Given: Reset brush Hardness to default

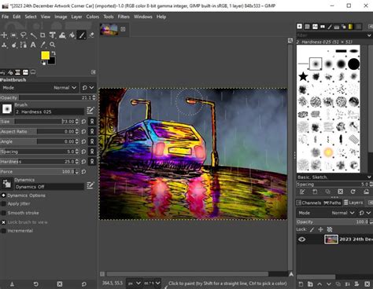Looking at the screenshot, I should coord(83,162).
